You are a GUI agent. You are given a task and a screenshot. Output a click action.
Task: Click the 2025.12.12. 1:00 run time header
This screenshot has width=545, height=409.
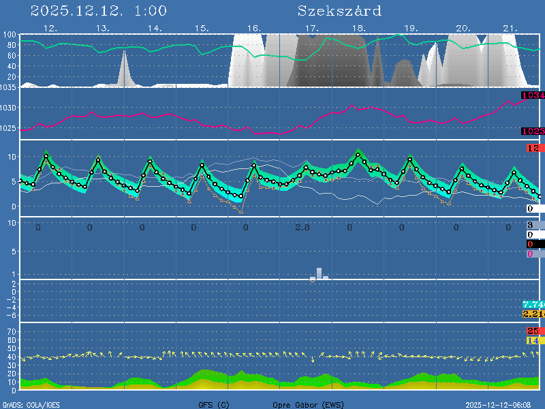tap(99, 11)
